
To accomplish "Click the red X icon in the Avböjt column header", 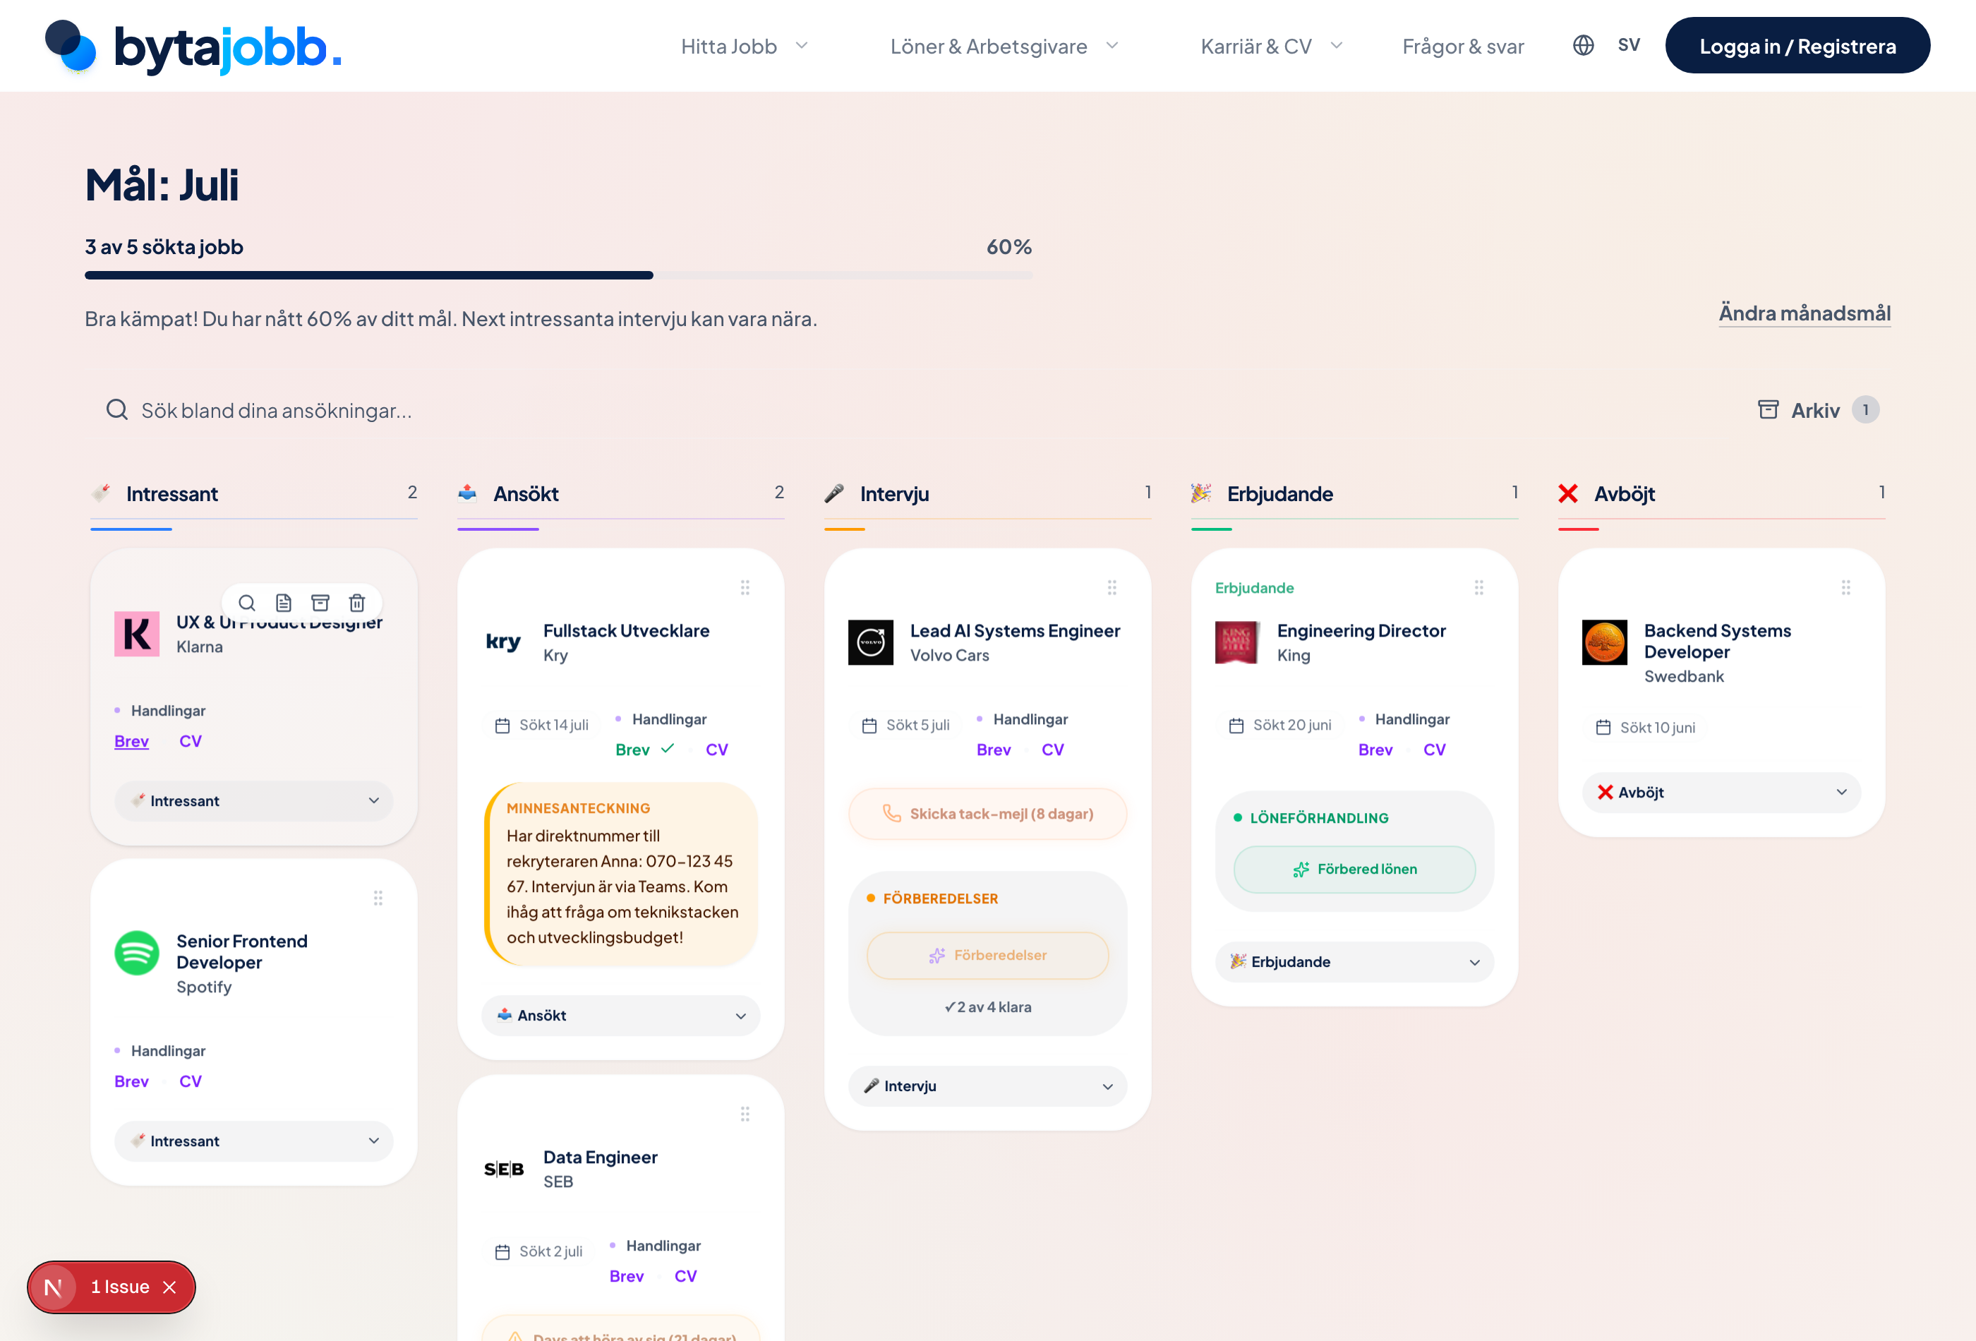I will pyautogui.click(x=1568, y=493).
